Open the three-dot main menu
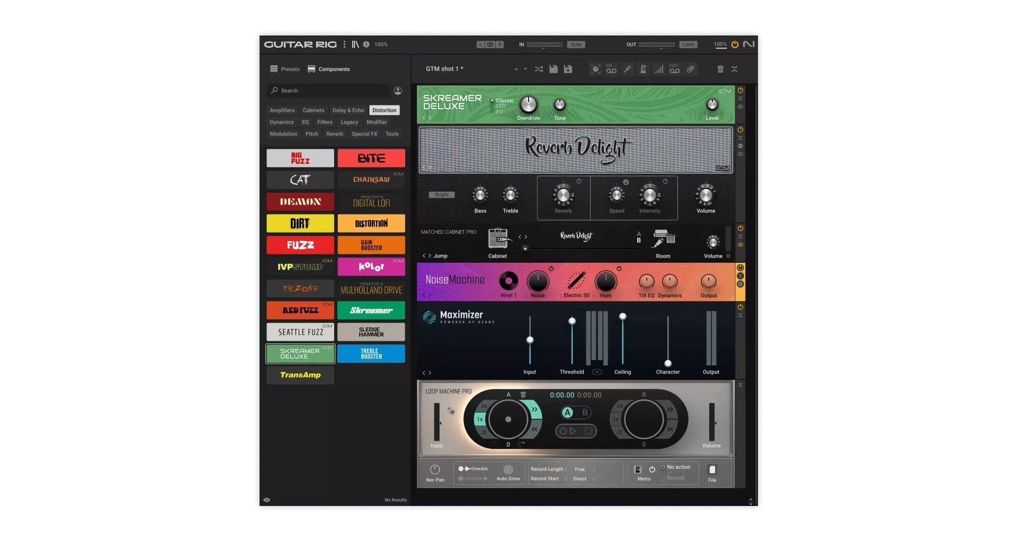 (x=344, y=45)
